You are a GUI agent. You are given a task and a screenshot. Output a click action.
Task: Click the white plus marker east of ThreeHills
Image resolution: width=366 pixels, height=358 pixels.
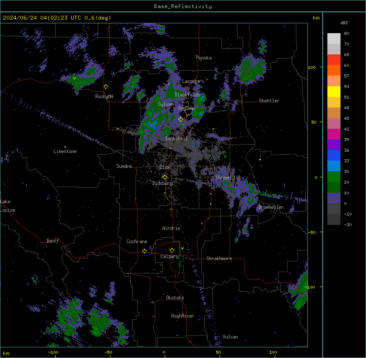pyautogui.click(x=260, y=159)
